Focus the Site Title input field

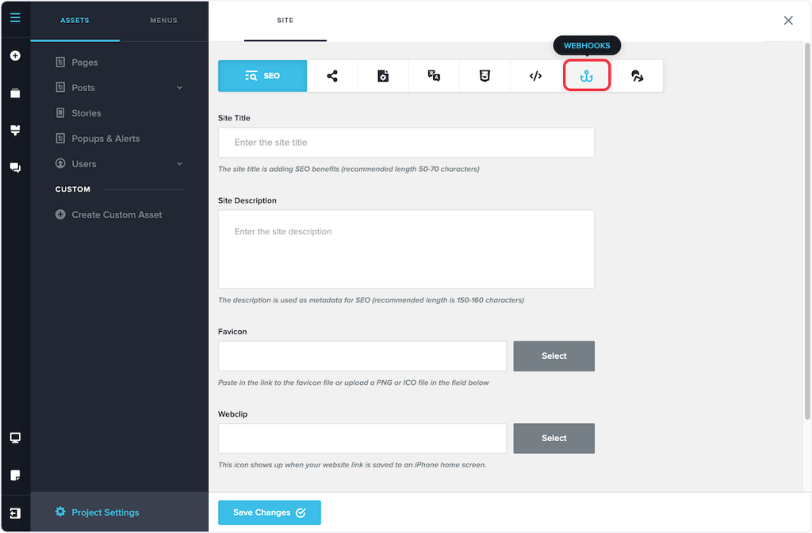pos(406,143)
